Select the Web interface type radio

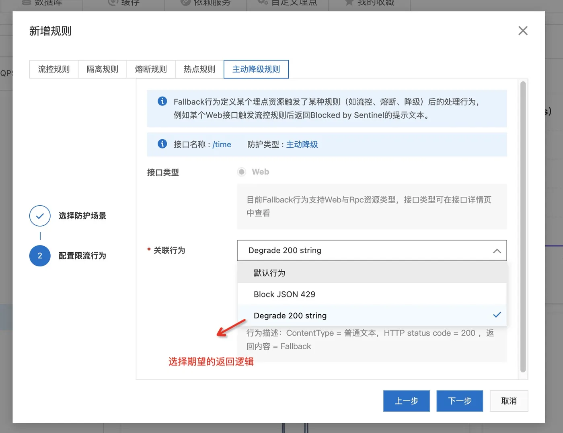pyautogui.click(x=241, y=172)
